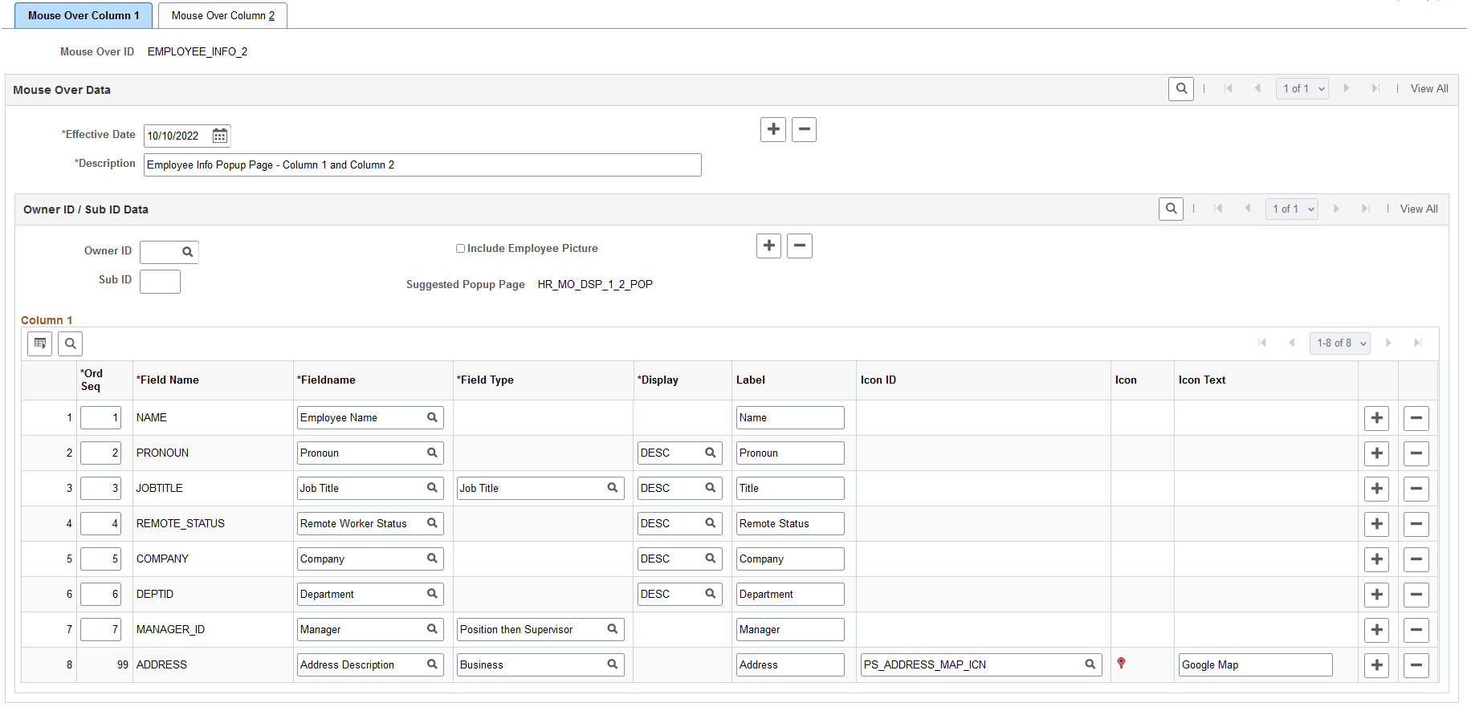This screenshot has width=1467, height=711.
Task: Click the EMPLOYEE_INFO_2 Mouse Over ID value
Action: tap(198, 52)
